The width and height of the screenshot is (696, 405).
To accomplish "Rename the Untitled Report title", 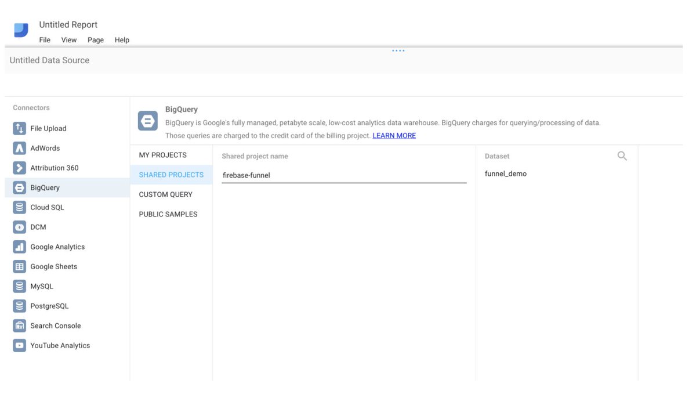I will click(x=68, y=24).
